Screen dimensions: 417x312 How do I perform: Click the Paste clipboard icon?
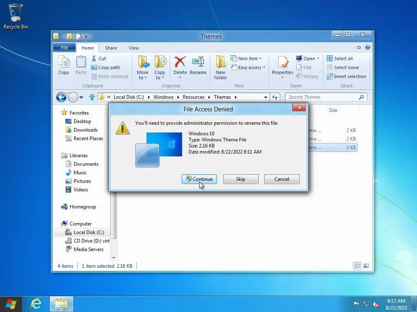point(81,65)
